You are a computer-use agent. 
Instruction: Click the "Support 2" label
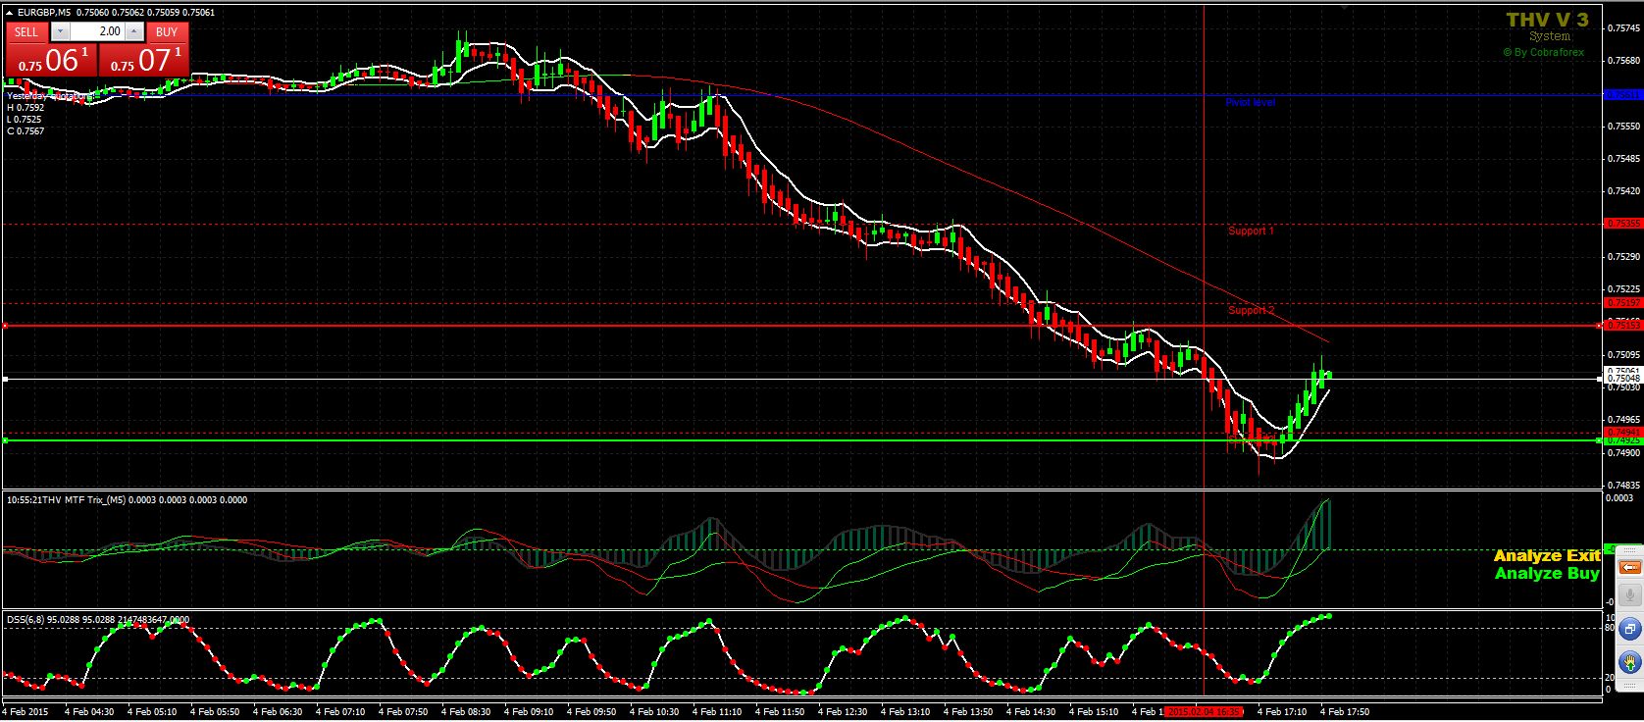[x=1251, y=311]
